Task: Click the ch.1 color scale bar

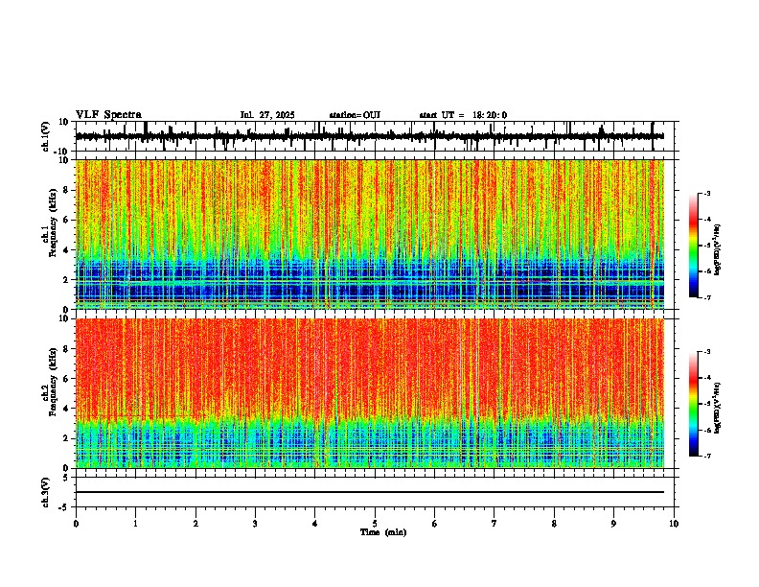Action: coord(693,246)
